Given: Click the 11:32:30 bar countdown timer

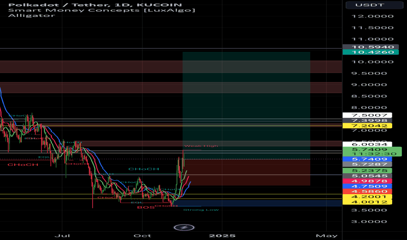Looking at the screenshot, I should pos(374,154).
